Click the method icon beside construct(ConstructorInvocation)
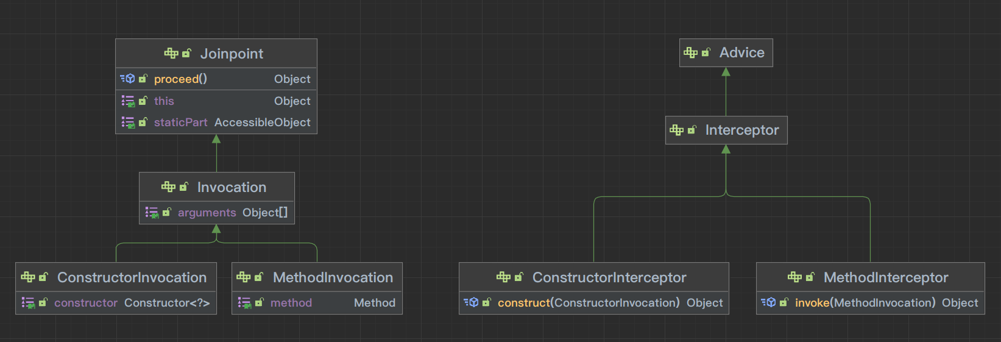 point(472,302)
